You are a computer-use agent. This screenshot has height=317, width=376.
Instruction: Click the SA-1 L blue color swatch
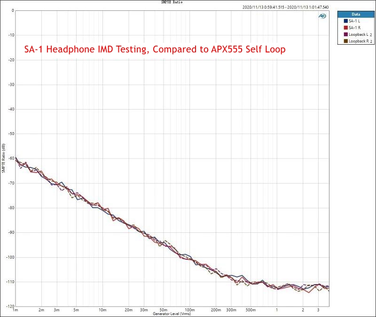(346, 21)
